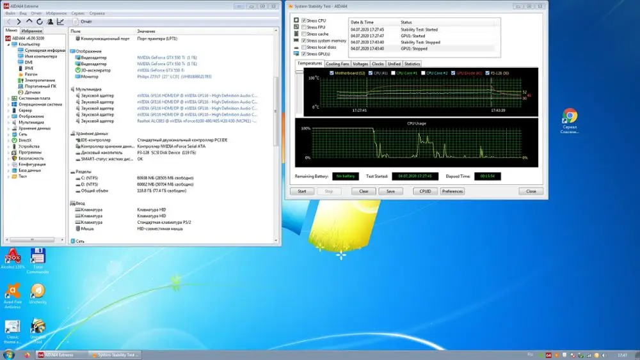Image resolution: width=640 pixels, height=360 pixels.
Task: Click the pinned taskbar icon next to Start
Action: click(x=27, y=355)
